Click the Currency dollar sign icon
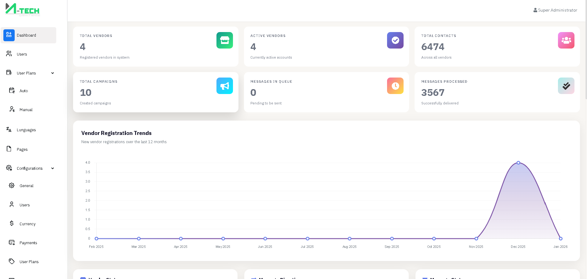 click(12, 223)
